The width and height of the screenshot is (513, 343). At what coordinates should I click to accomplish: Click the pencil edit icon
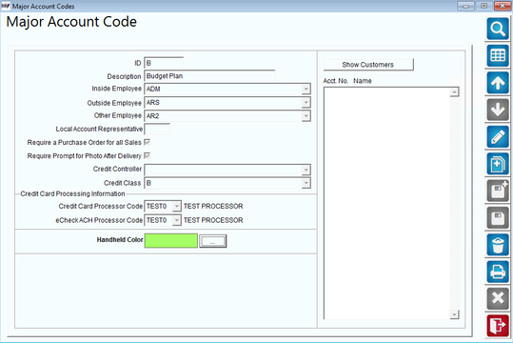[x=498, y=136]
